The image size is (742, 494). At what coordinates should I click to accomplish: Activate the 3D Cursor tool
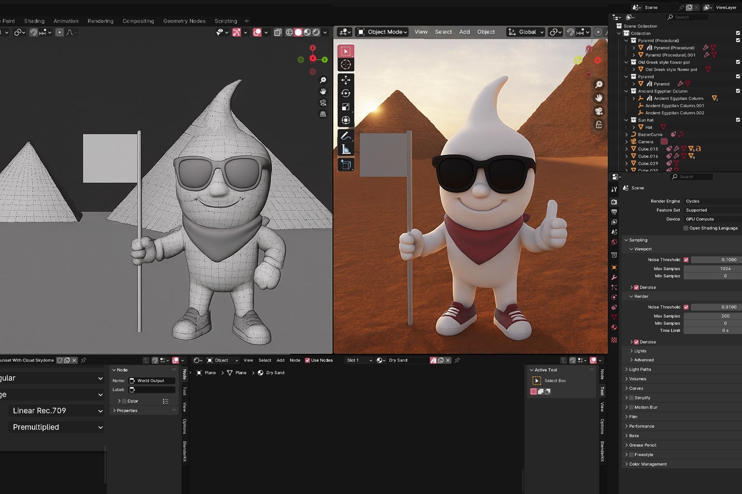[345, 65]
